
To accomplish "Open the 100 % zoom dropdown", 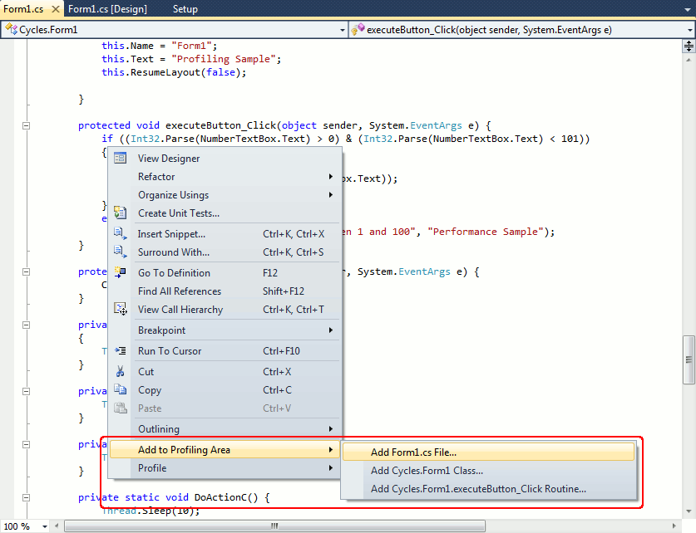I will coord(44,526).
